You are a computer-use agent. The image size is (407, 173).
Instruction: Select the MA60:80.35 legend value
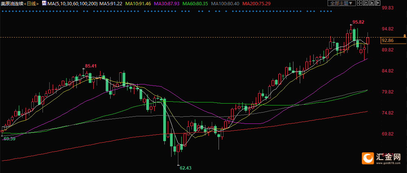point(195,4)
